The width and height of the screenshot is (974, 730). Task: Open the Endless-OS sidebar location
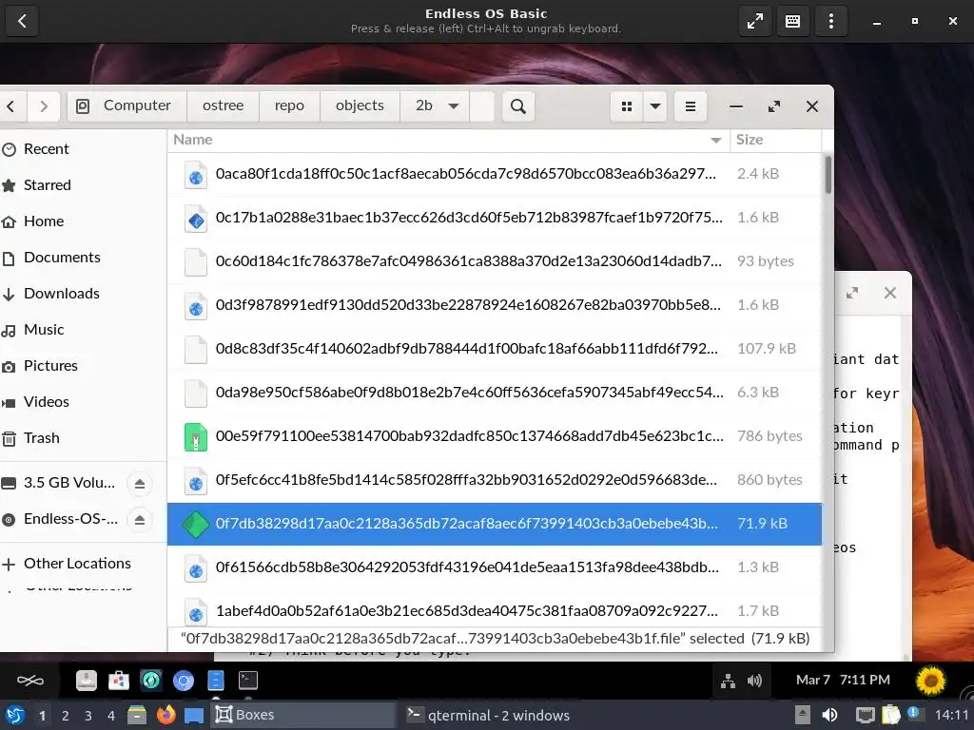click(62, 519)
